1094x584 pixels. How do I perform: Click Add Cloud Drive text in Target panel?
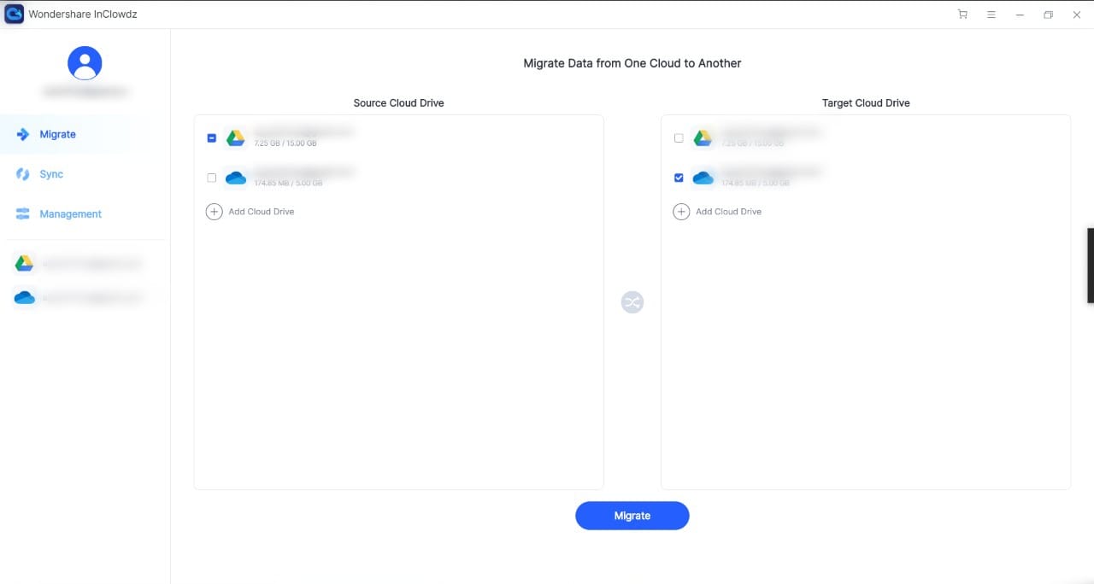click(x=728, y=212)
